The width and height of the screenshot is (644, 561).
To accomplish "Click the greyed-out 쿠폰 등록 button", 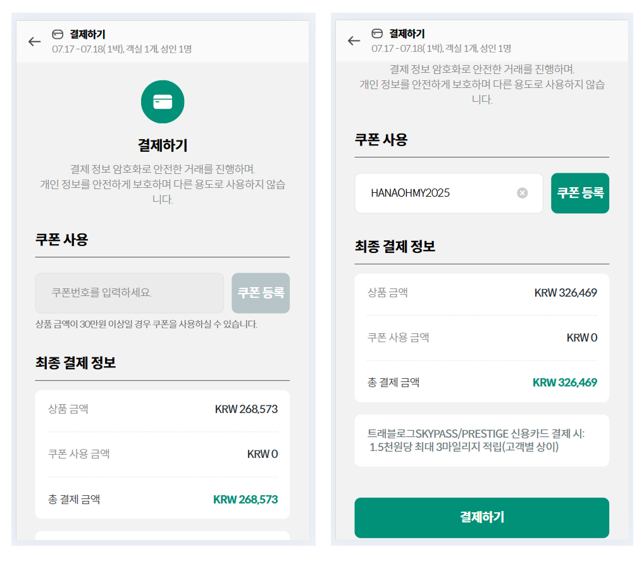I will point(261,293).
